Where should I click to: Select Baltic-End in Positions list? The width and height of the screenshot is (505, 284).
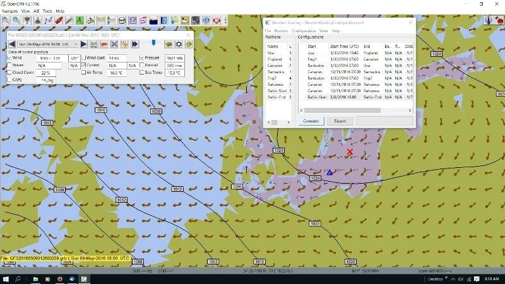[278, 97]
